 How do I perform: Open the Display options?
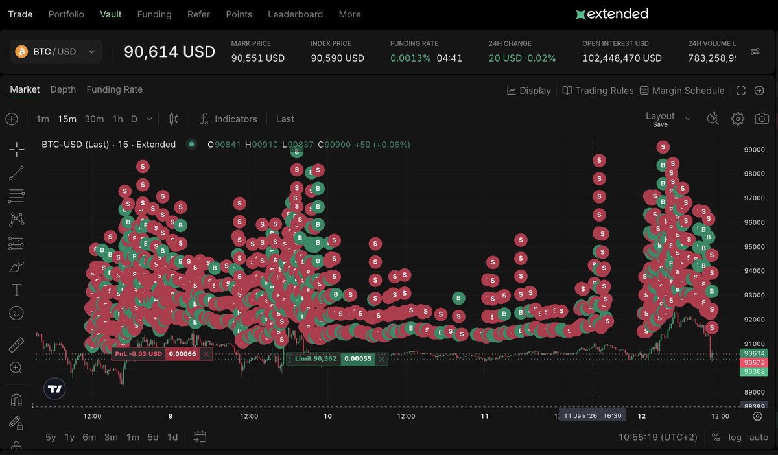(529, 91)
